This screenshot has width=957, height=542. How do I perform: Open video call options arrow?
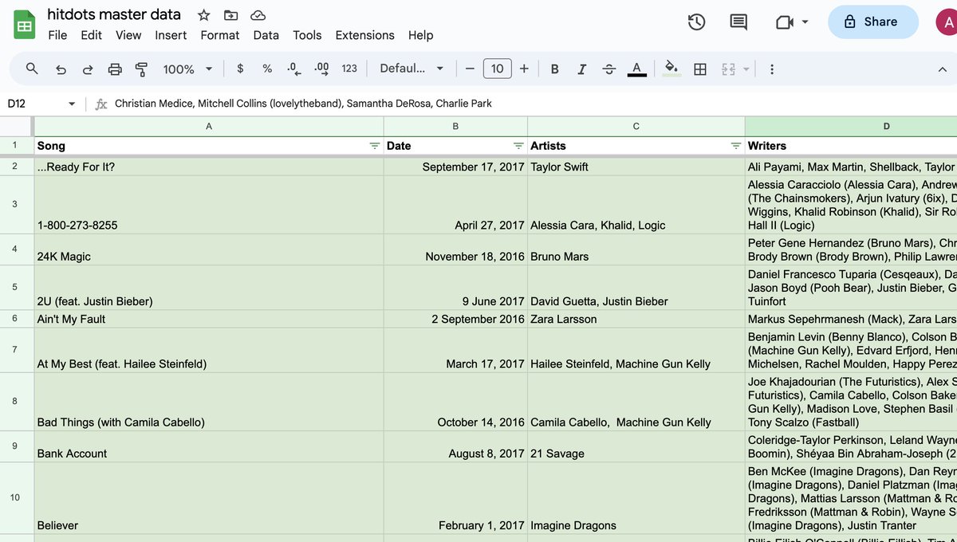click(805, 22)
